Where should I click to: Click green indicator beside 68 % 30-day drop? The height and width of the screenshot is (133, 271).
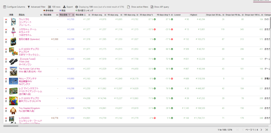[x=155, y=49]
